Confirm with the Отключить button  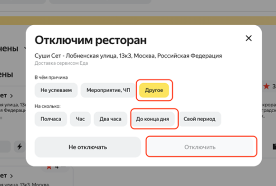tap(200, 147)
